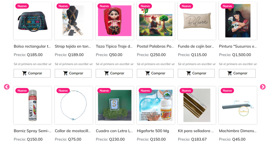
Task: Click the Nuevo badge on the Believe cushion cover
Action: (186, 6)
